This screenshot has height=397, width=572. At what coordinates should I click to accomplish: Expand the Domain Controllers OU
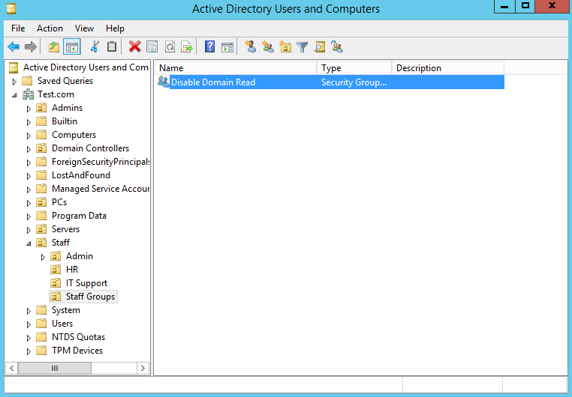[x=29, y=149]
